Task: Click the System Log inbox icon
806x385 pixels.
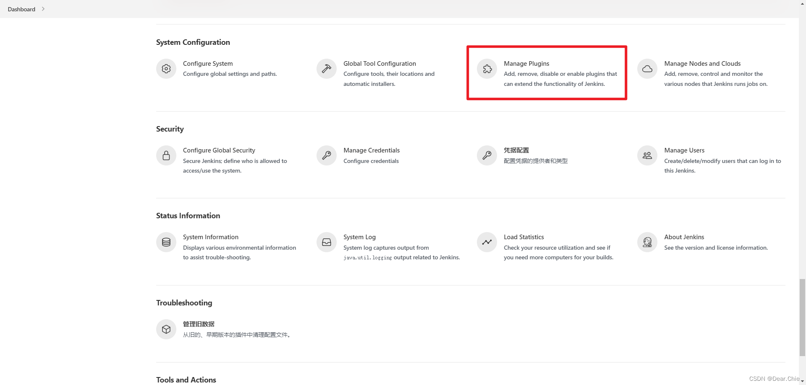Action: [327, 242]
